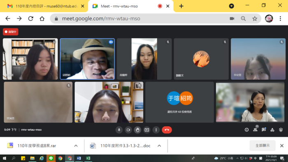Click 全部顯示 to show all downloads
288x162 pixels.
click(262, 146)
